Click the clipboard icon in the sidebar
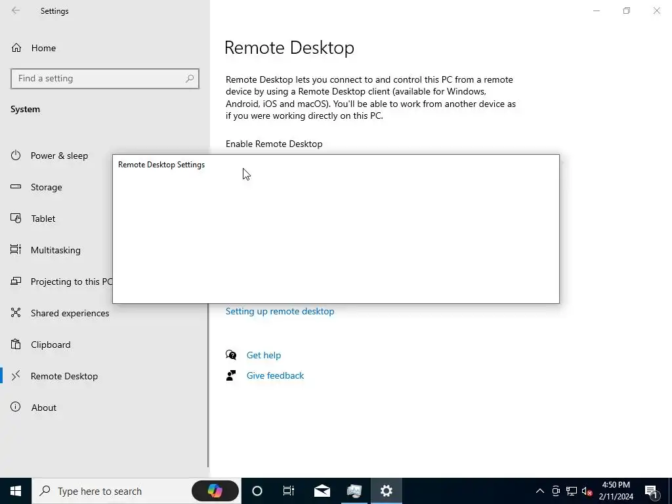The image size is (672, 504). click(16, 344)
